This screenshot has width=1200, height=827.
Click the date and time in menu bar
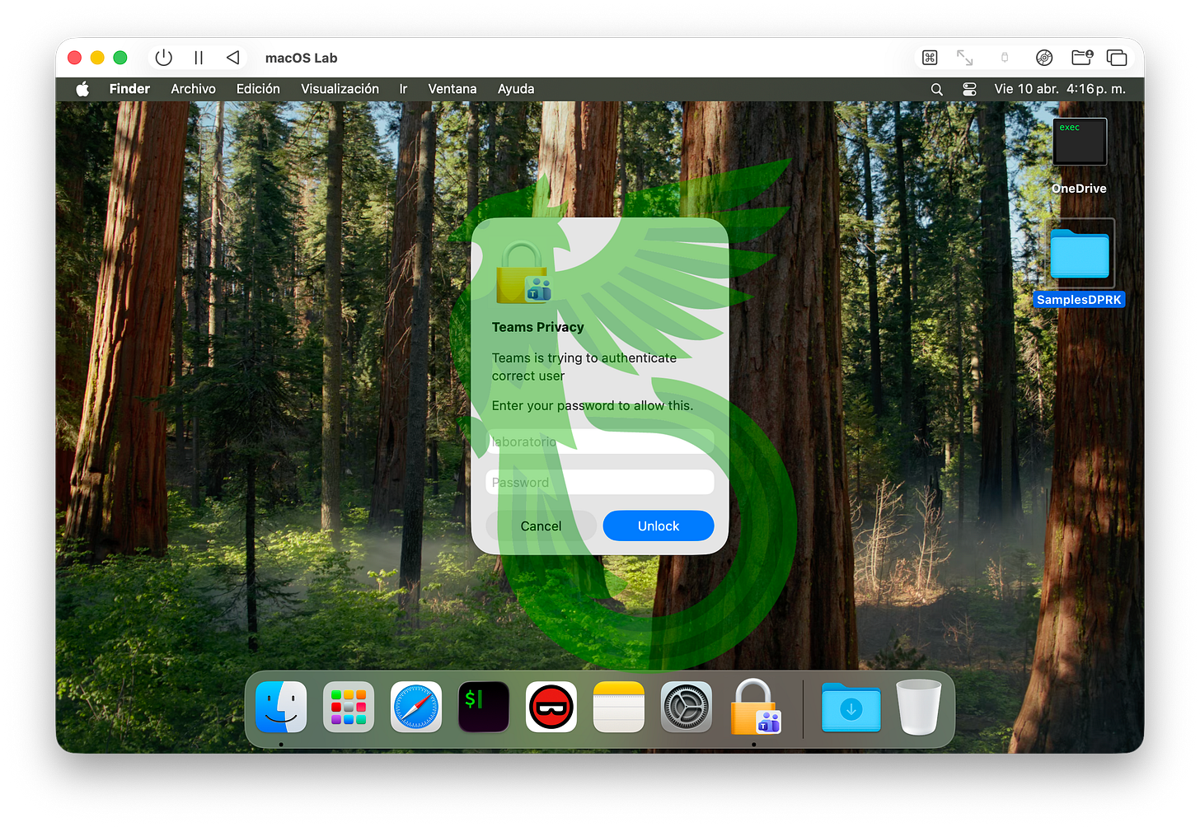(1059, 89)
